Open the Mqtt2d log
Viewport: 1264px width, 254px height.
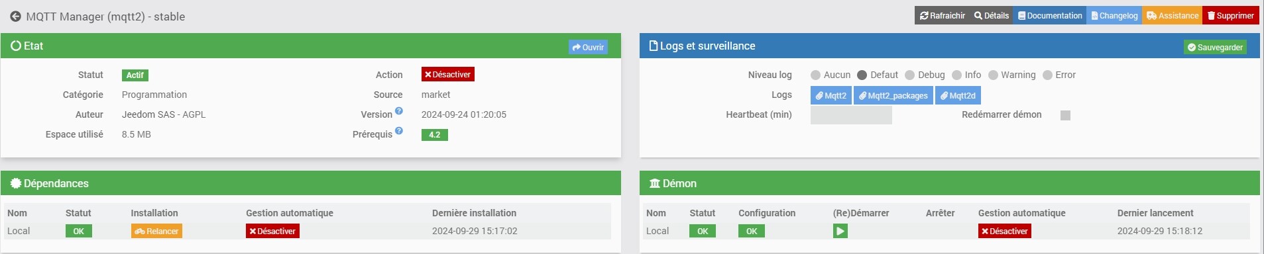point(958,95)
